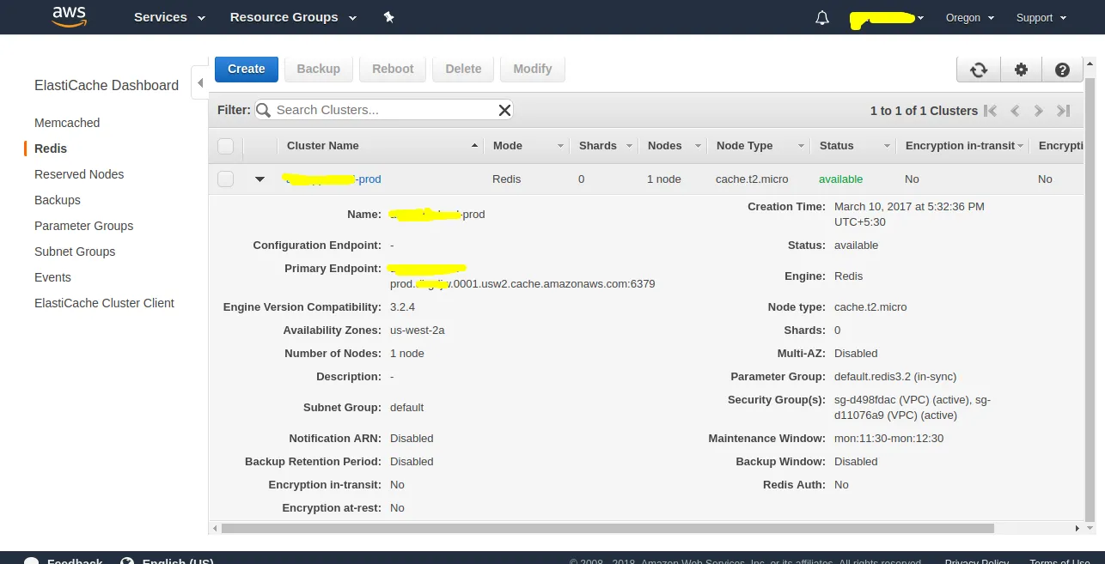Open Shards column filter arrow
Screen dimensions: 1105x564
(629, 147)
